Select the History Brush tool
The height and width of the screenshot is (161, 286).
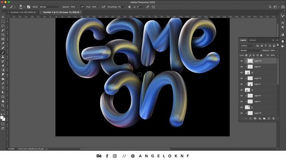(3, 61)
